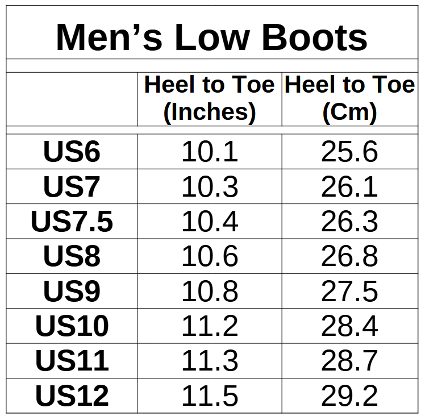Click the Men's Low Boots title

211,37
